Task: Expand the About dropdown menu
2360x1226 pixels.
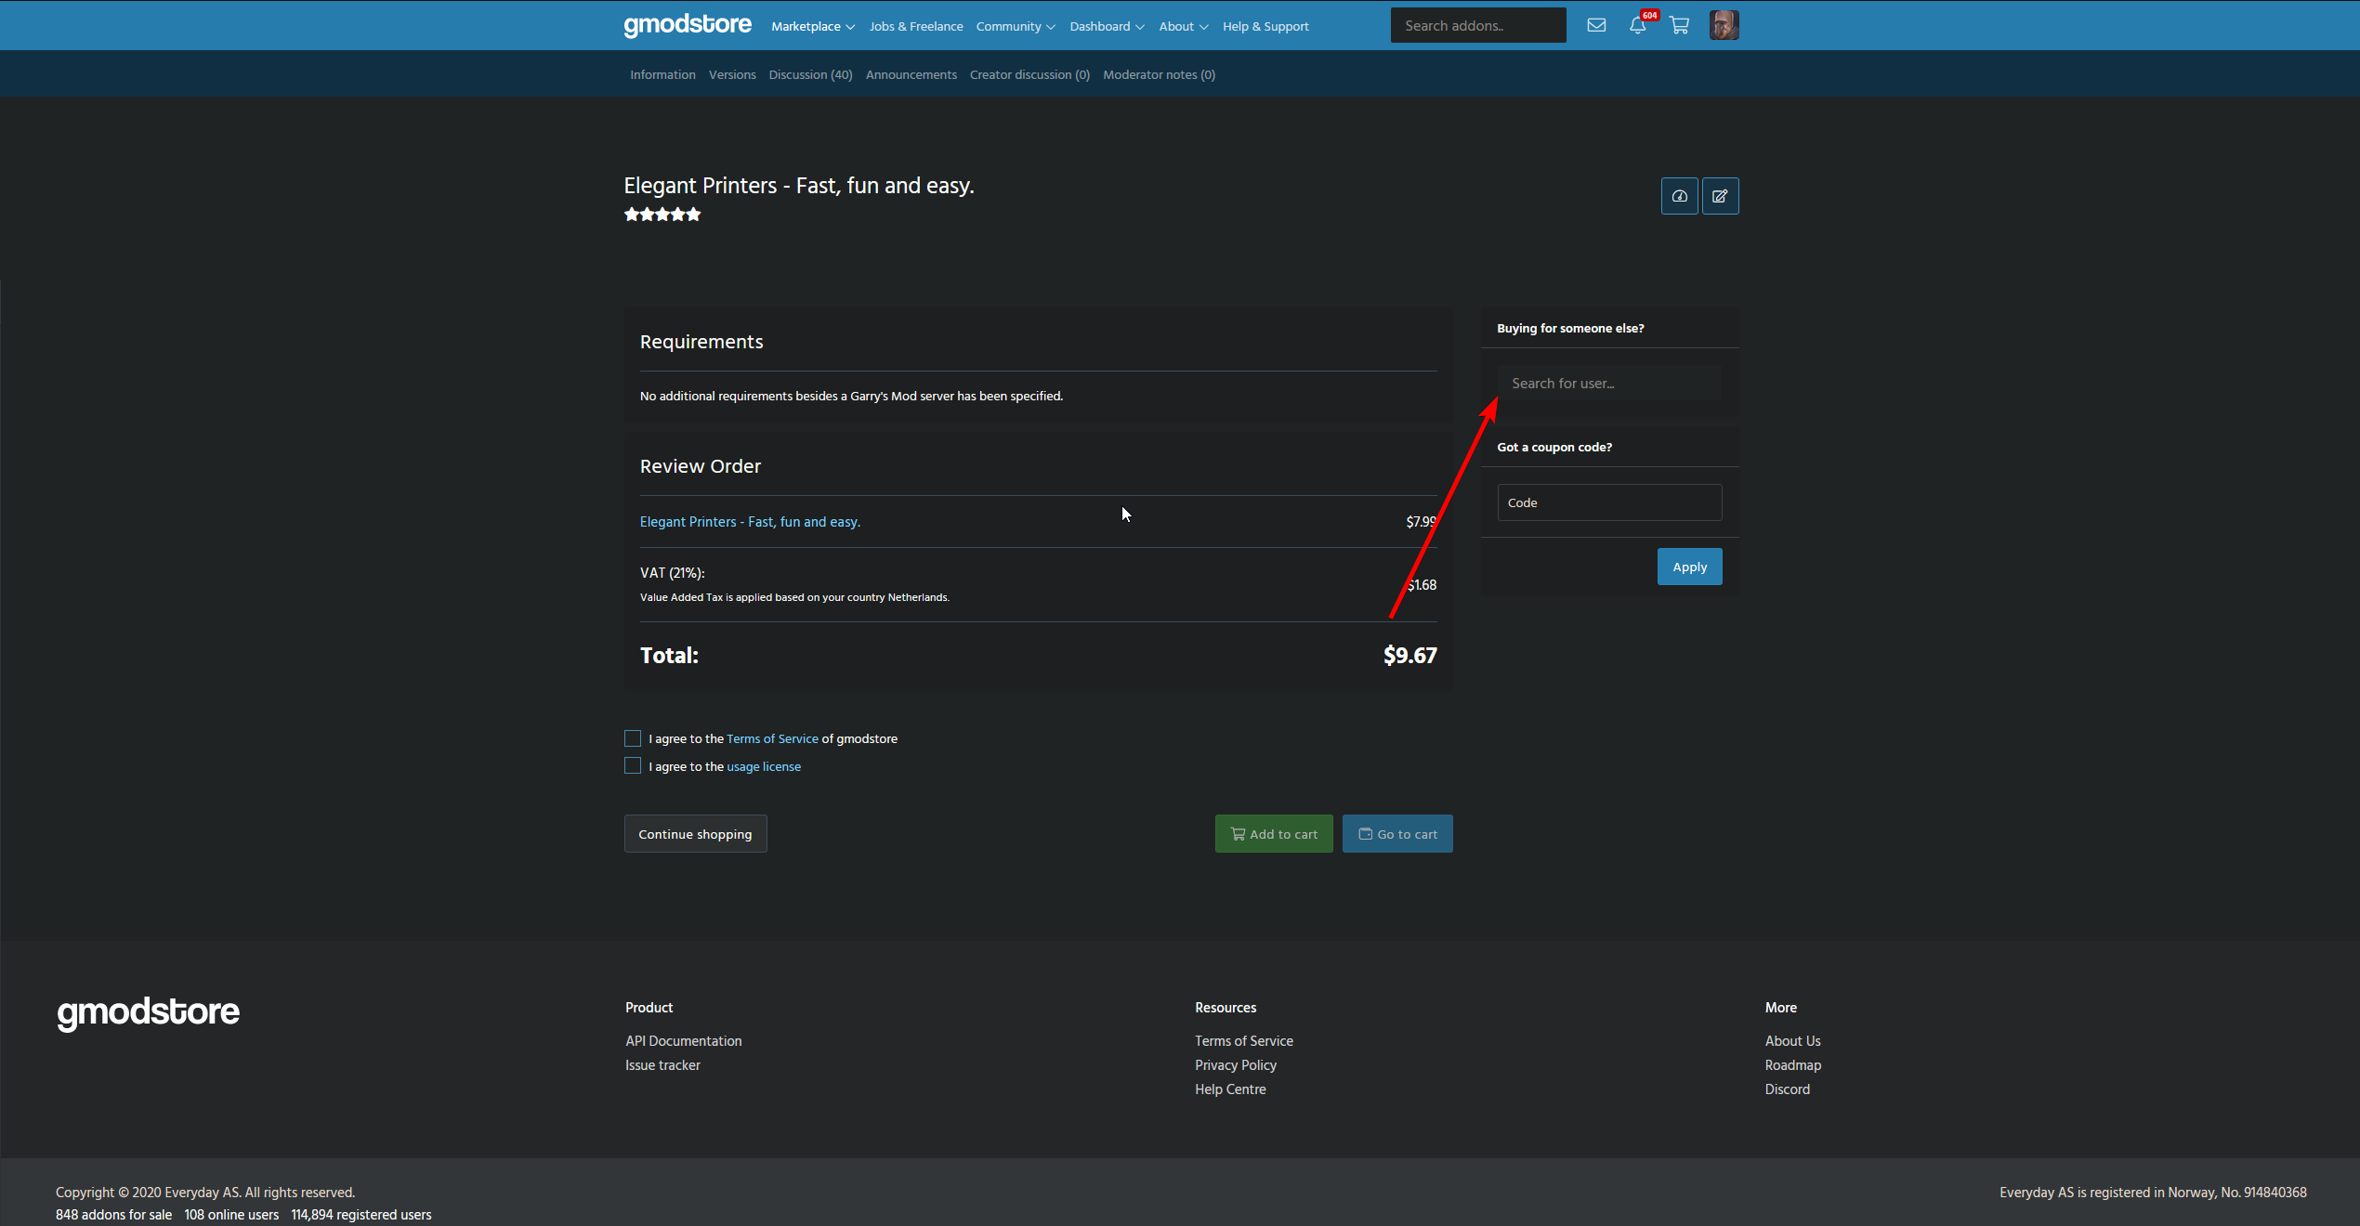Action: click(x=1184, y=26)
